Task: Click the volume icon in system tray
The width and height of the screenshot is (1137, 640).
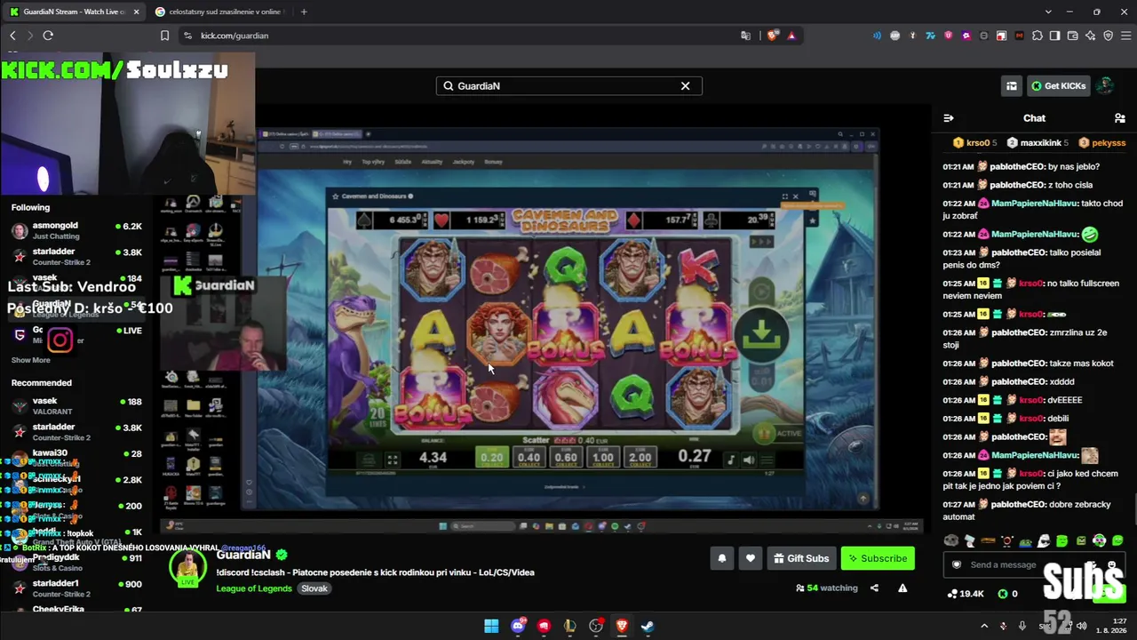Action: coord(1081,626)
